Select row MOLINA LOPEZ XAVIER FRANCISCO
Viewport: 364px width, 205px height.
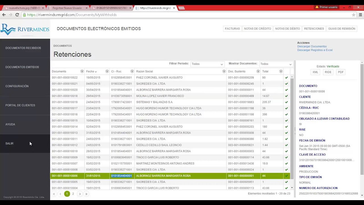(x=170, y=96)
